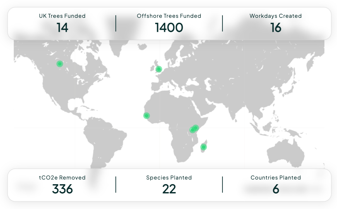This screenshot has height=209, width=337.
Task: Click the Offshore Trees Funded label
Action: 169,16
